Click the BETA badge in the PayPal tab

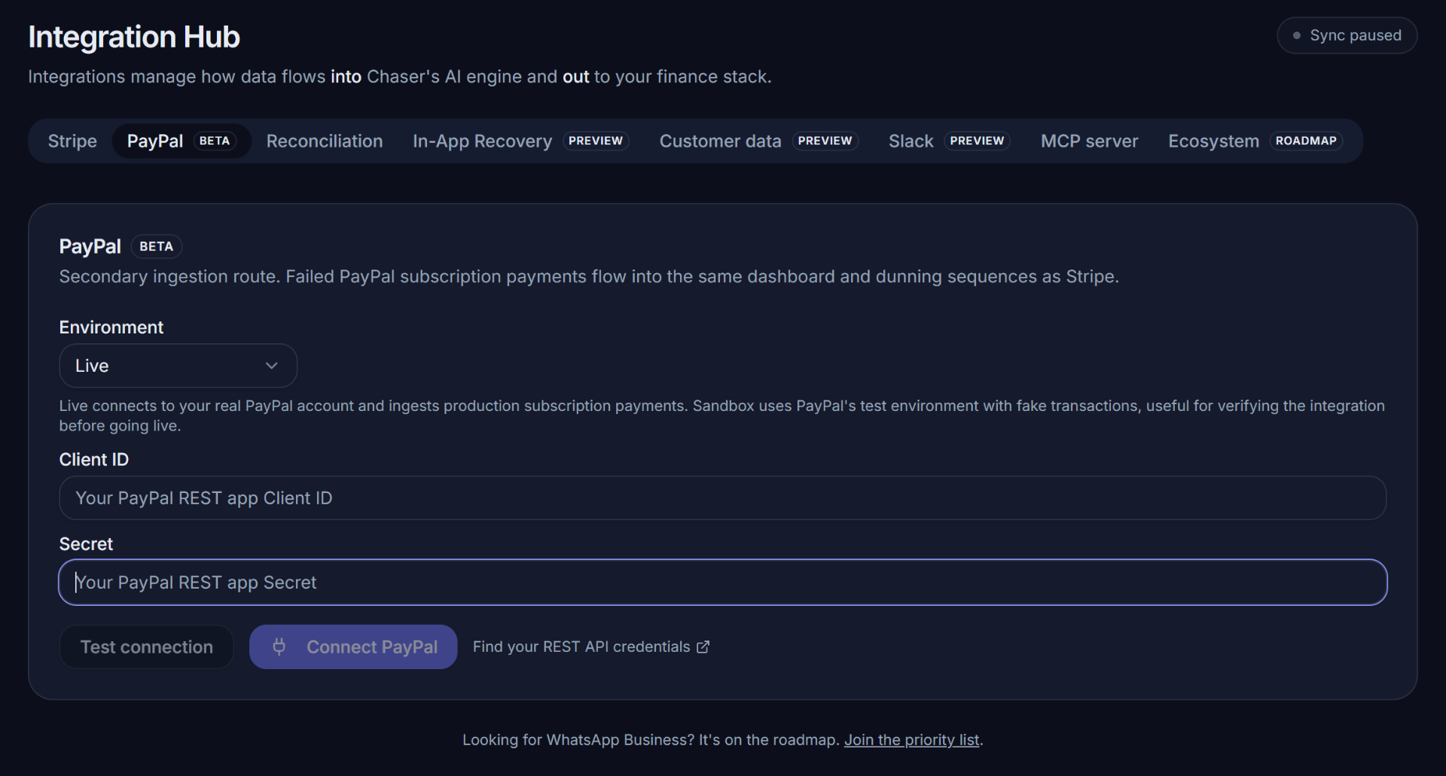215,141
